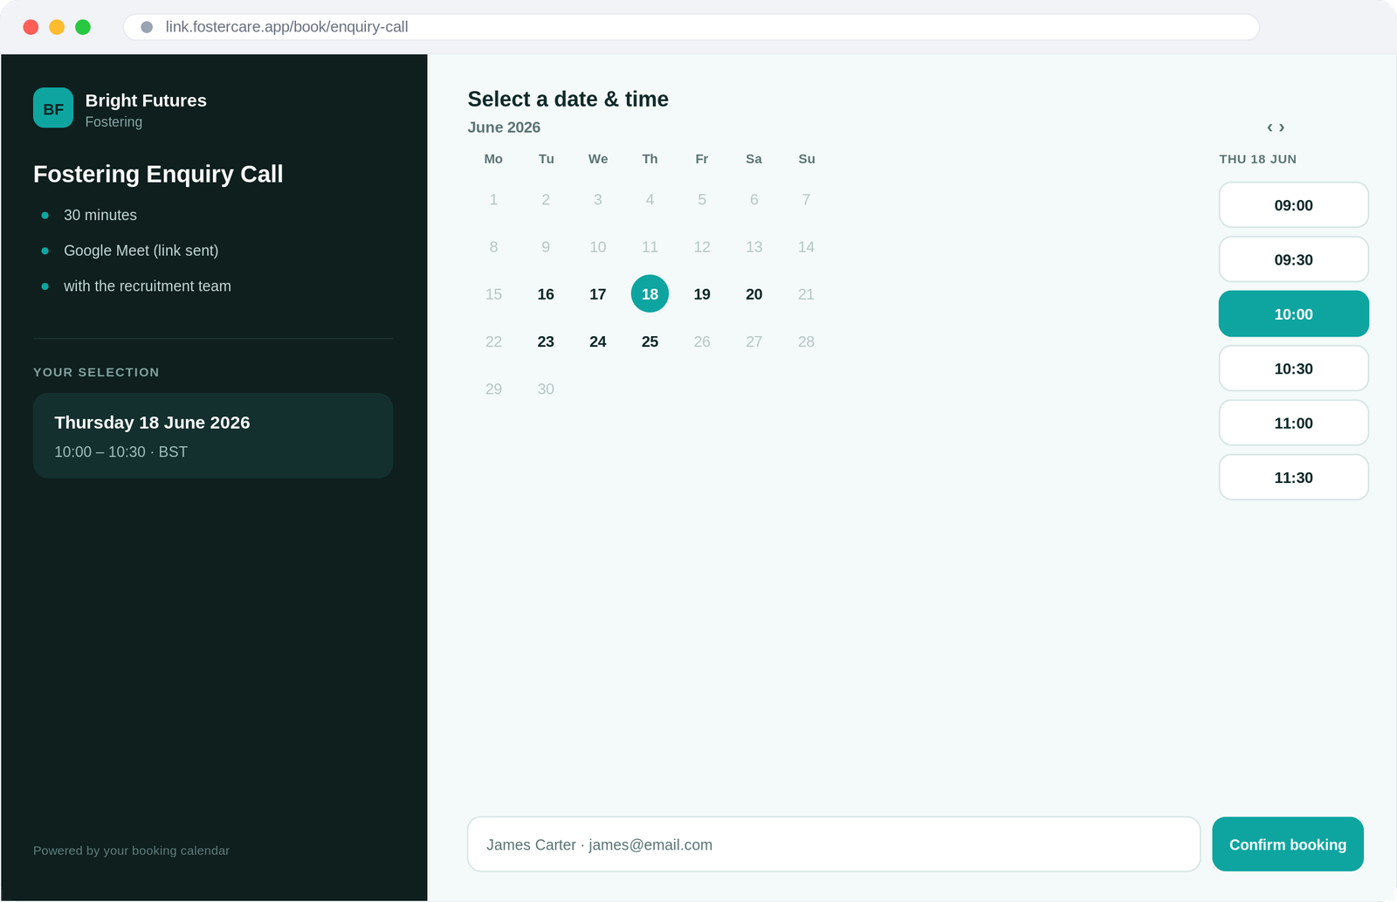The image size is (1397, 902).
Task: Select the 09:00 time slot
Action: click(x=1293, y=205)
